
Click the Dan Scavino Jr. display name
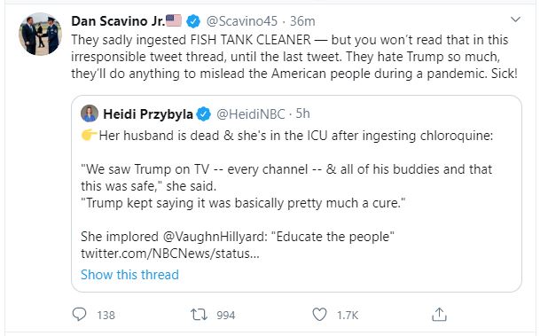click(x=118, y=21)
